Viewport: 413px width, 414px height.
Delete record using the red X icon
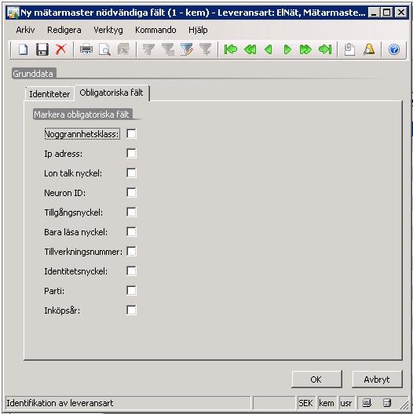[60, 49]
